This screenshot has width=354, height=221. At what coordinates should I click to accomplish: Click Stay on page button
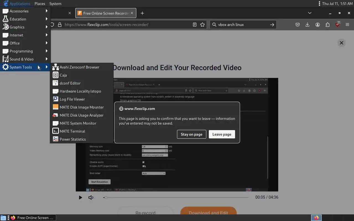(x=192, y=134)
